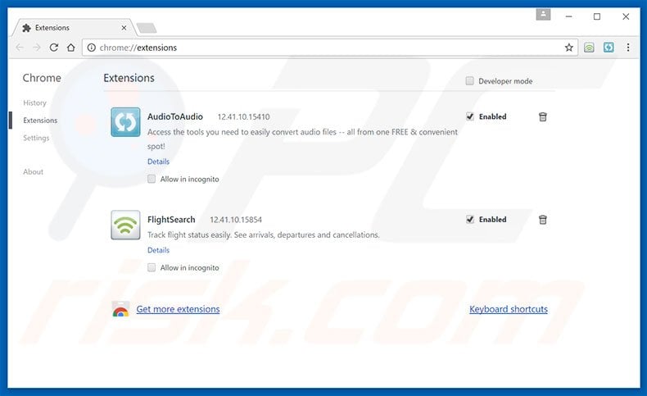Allow FlightSearch in incognito
The image size is (647, 396).
tap(152, 267)
